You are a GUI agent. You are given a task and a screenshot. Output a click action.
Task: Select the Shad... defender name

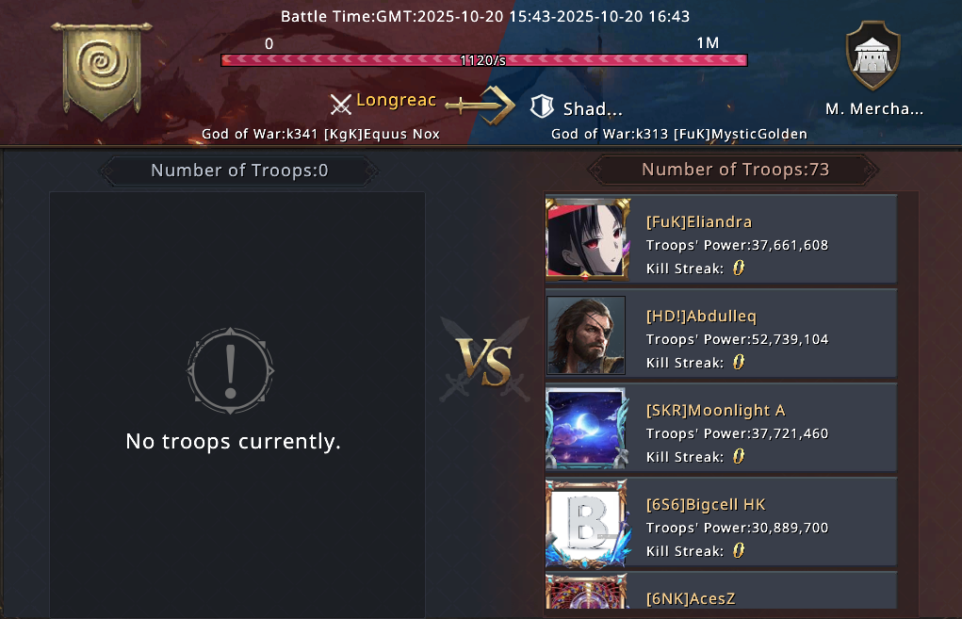(x=593, y=109)
